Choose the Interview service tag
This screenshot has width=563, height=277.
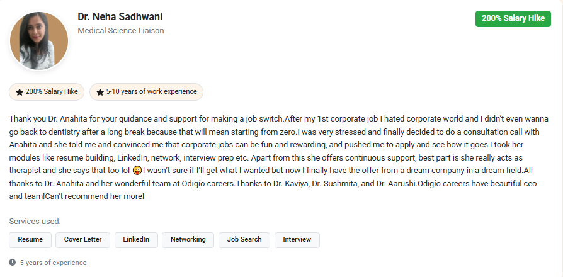297,240
